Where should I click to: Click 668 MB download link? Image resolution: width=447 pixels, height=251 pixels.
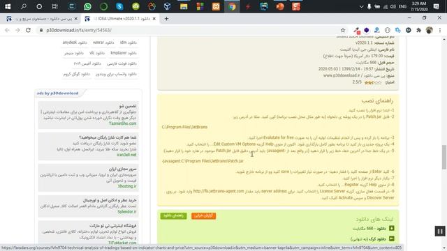[x=369, y=229]
